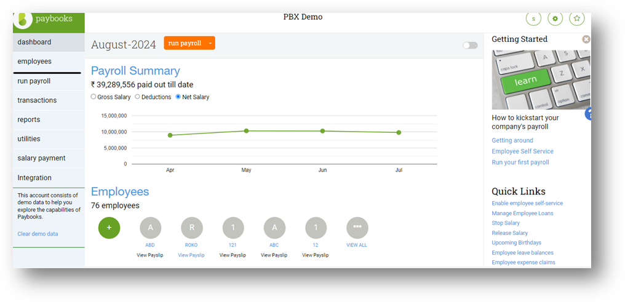Open the Upcoming Birthdays link
The width and height of the screenshot is (625, 302).
click(x=517, y=242)
